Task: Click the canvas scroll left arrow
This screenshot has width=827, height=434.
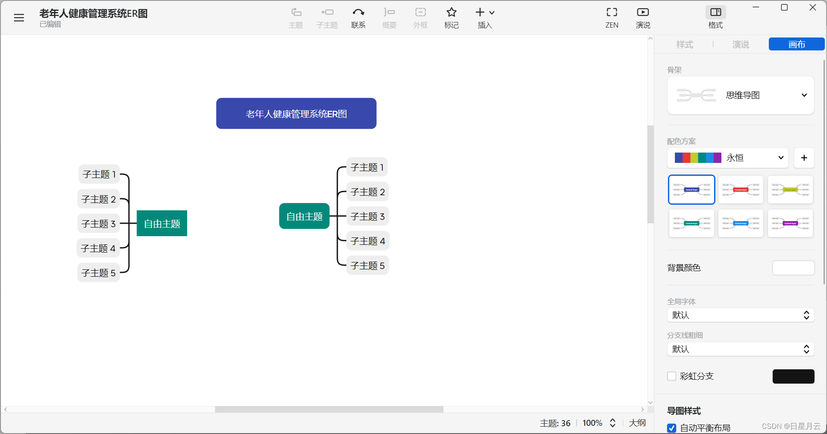Action: (5, 409)
